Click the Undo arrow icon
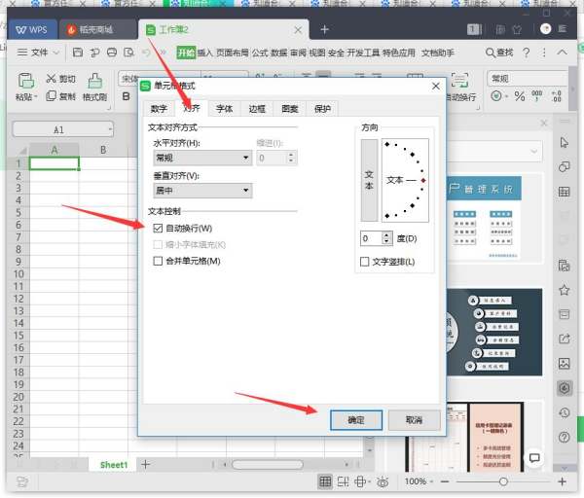The height and width of the screenshot is (498, 584). pyautogui.click(x=146, y=53)
